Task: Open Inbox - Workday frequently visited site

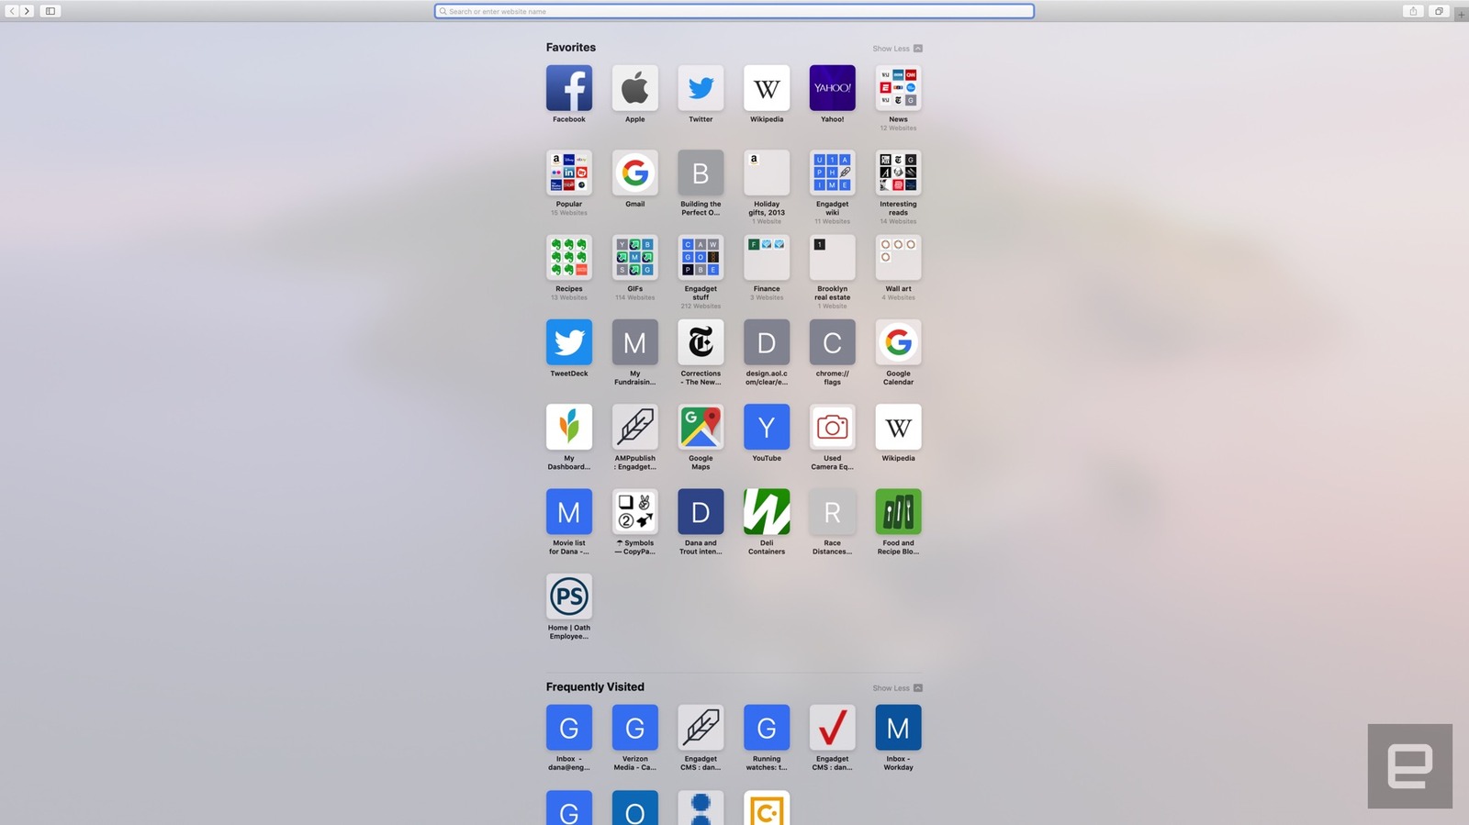Action: pos(898,728)
